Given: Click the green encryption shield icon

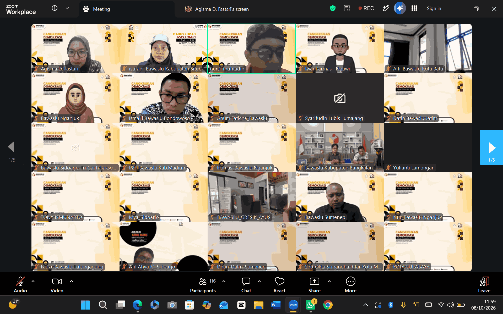Looking at the screenshot, I should click(333, 8).
